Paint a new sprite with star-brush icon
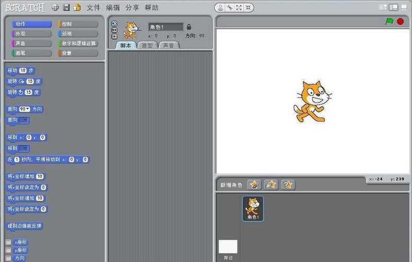 [253, 184]
